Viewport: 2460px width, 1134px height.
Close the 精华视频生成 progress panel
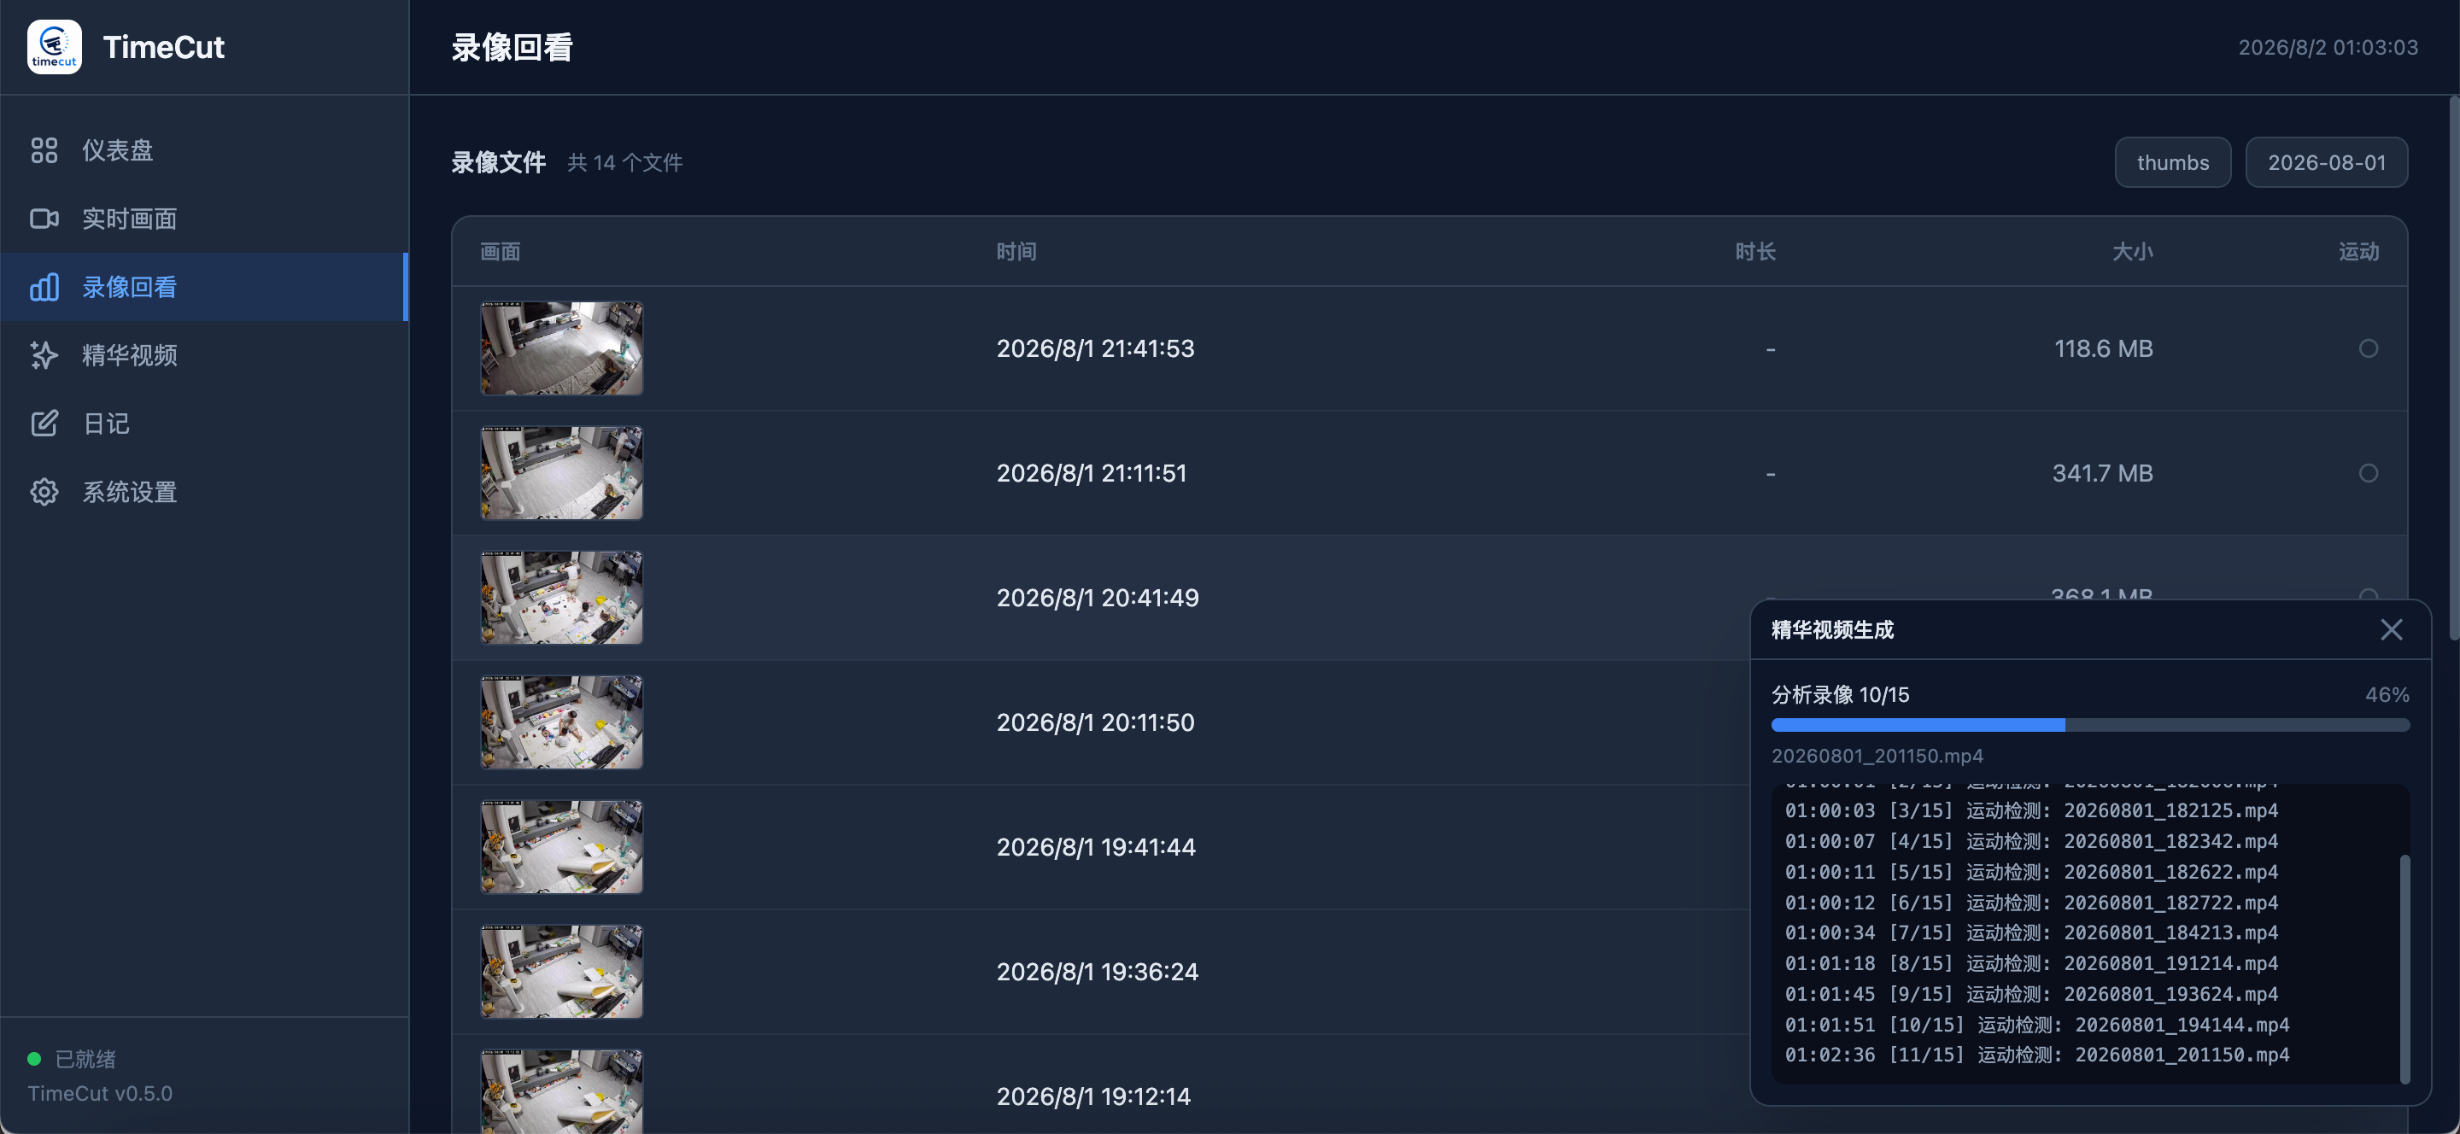2390,629
